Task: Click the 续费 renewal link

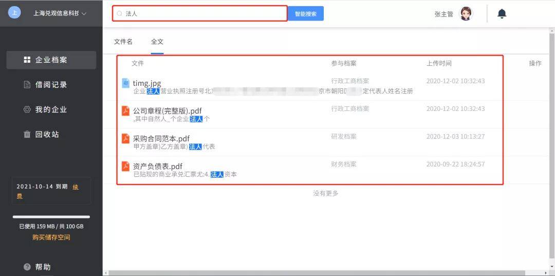Action: [x=76, y=187]
